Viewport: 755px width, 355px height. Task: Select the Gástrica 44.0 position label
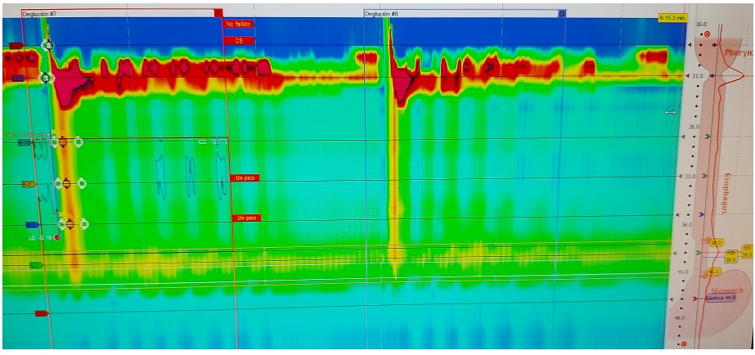coord(721,299)
